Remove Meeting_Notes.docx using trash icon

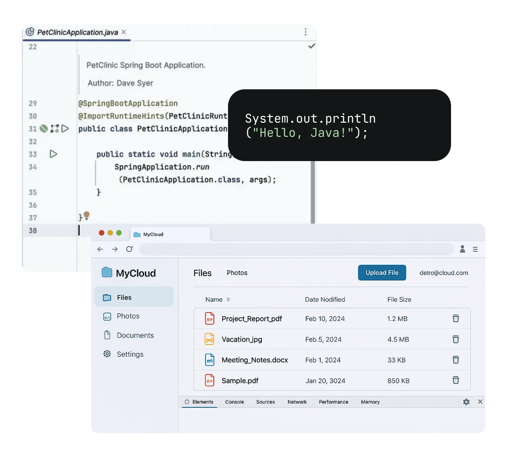[x=456, y=360]
